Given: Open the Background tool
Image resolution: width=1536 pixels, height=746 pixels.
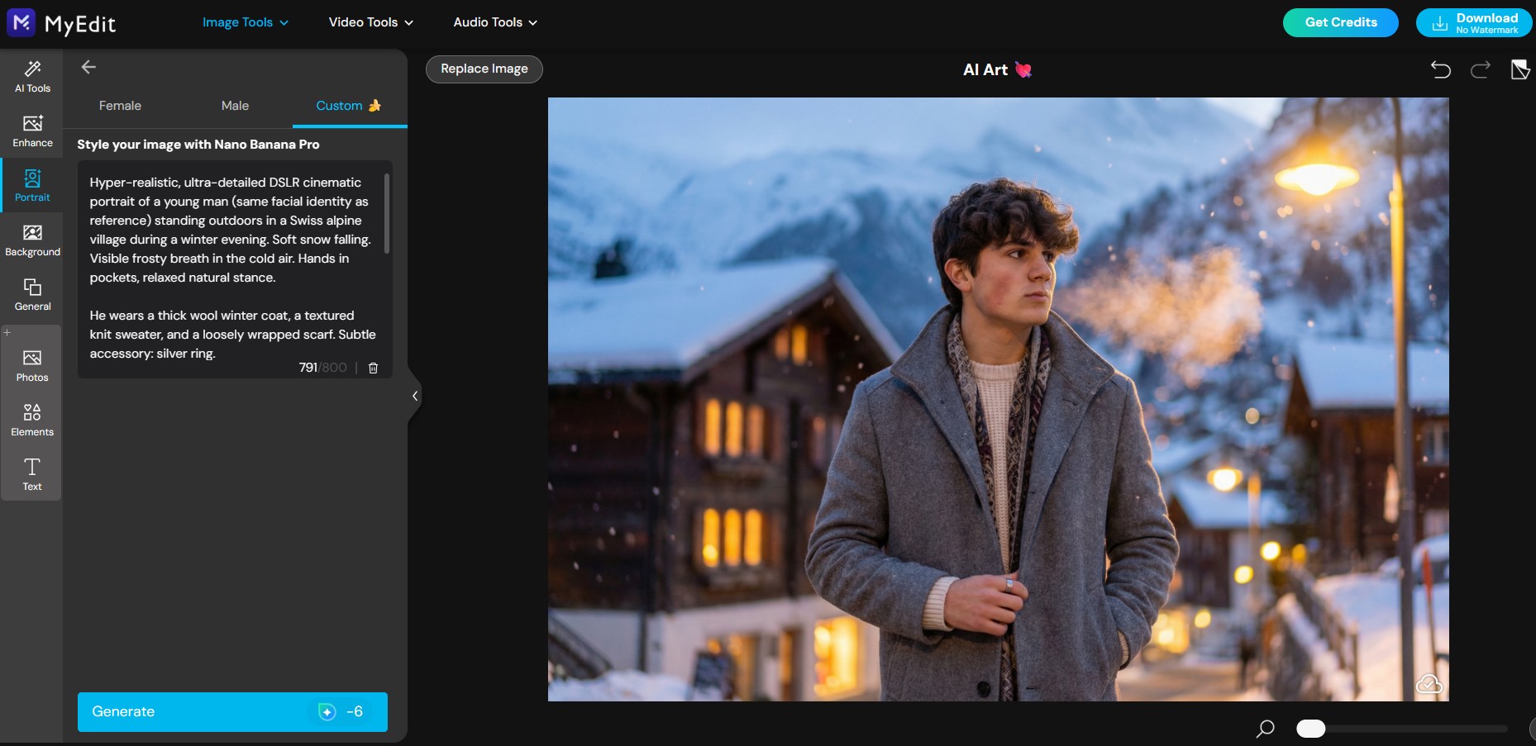Looking at the screenshot, I should [32, 240].
